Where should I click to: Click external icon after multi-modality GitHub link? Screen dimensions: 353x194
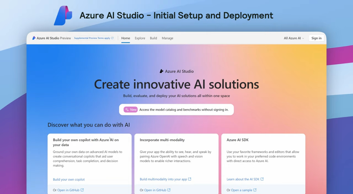tap(169, 190)
